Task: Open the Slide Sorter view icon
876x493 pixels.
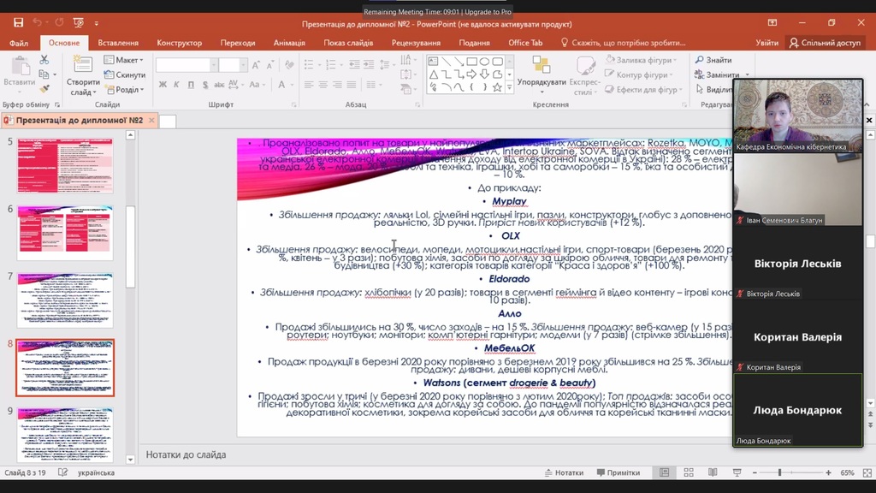Action: coord(689,472)
